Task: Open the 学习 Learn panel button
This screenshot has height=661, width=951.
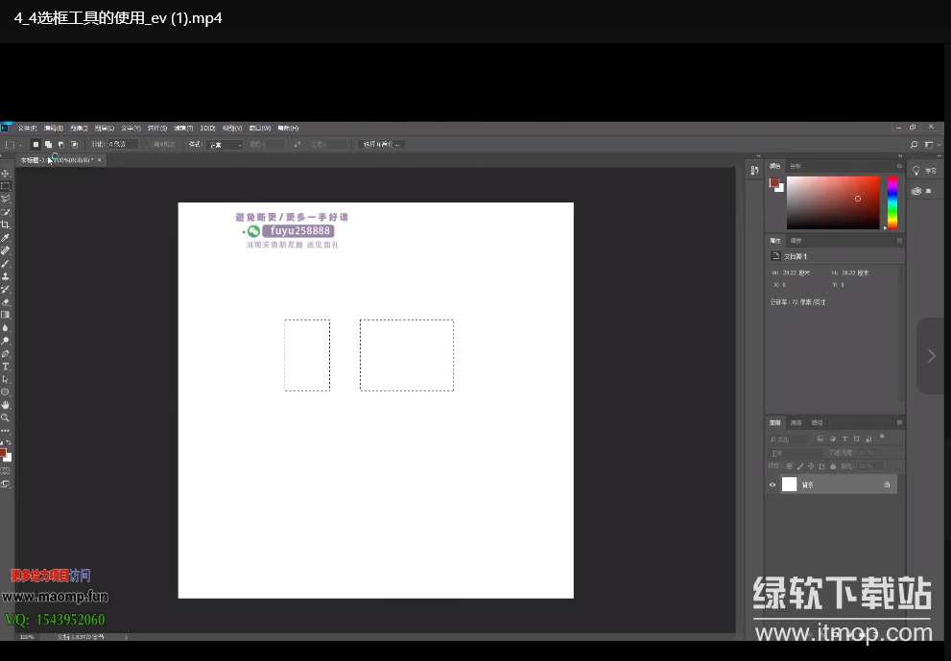Action: [925, 171]
